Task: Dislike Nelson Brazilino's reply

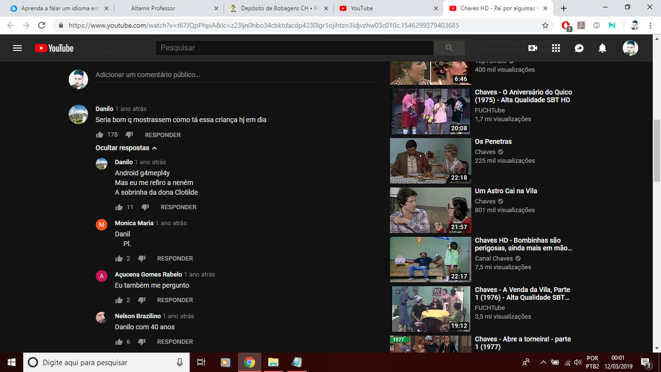Action: [141, 342]
